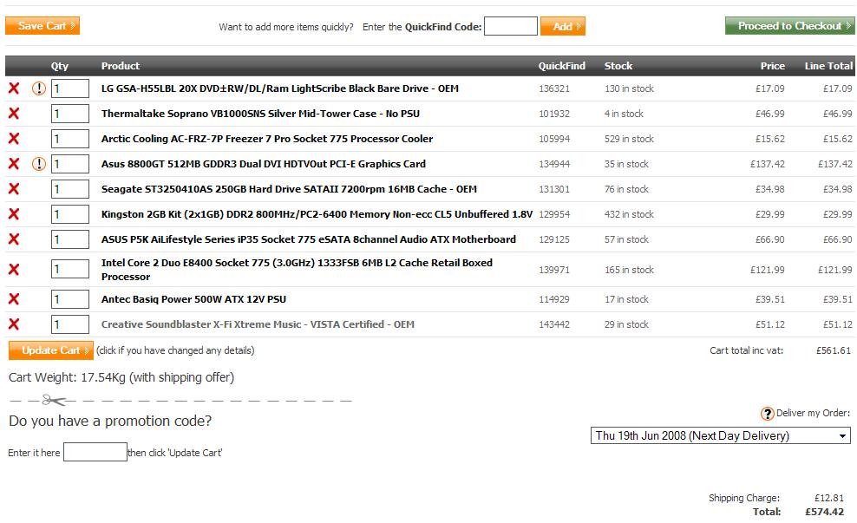Edit quantity for Antec Basiq PSU
Screen dimensions: 857x523
[x=70, y=299]
